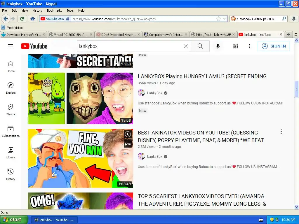The image size is (299, 224).
Task: Close the lankybox - YouTube tab
Action: [281, 34]
